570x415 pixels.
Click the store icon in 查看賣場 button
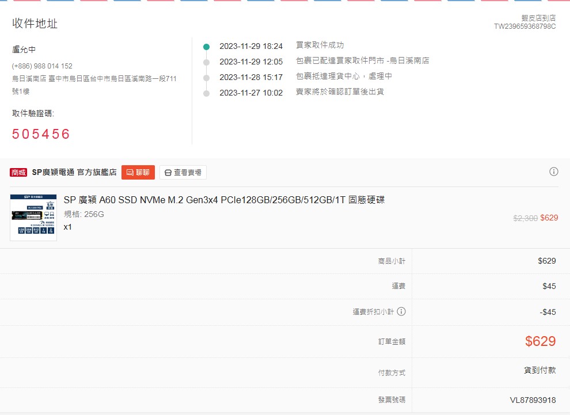pyautogui.click(x=168, y=173)
